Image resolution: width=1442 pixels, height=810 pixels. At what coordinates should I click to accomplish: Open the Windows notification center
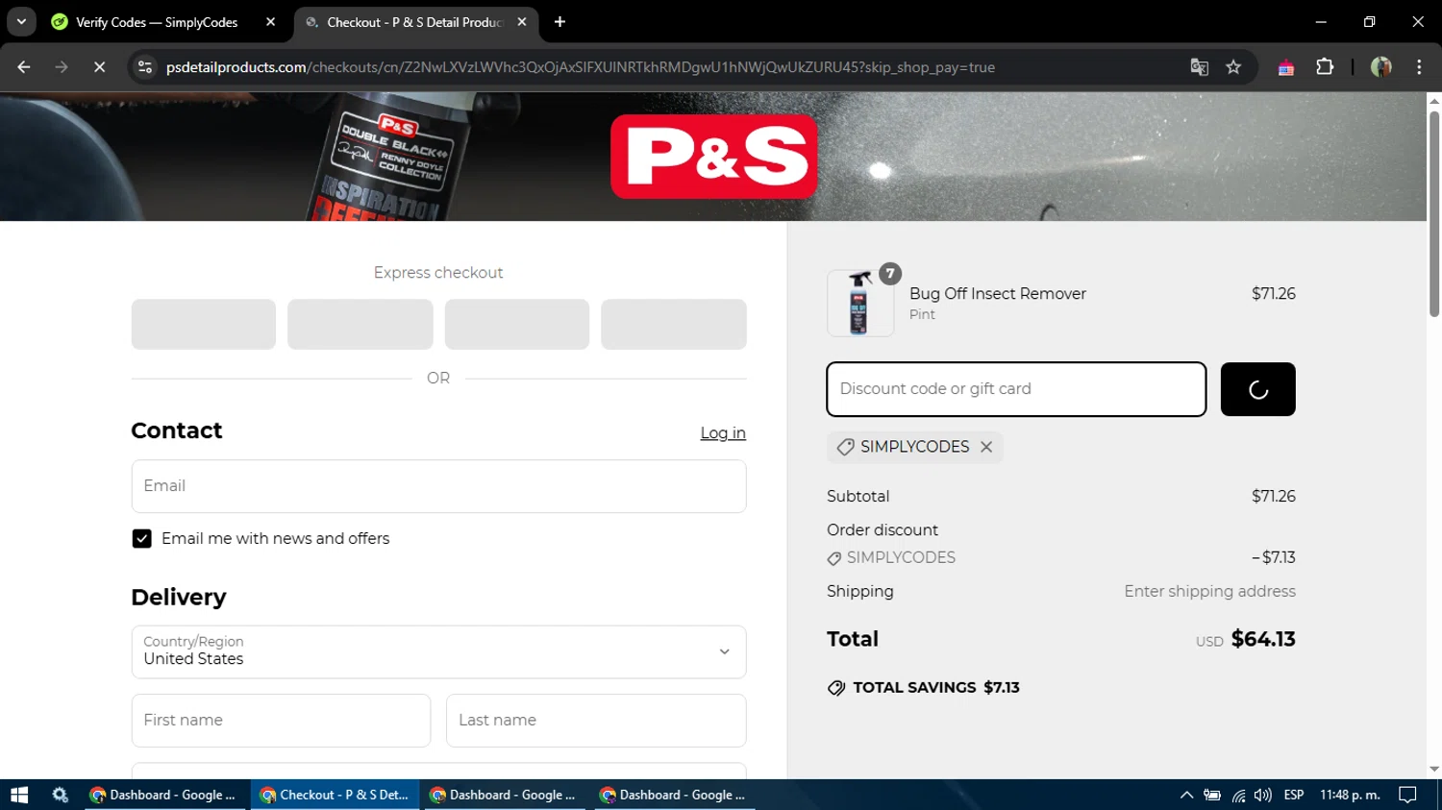(1408, 795)
